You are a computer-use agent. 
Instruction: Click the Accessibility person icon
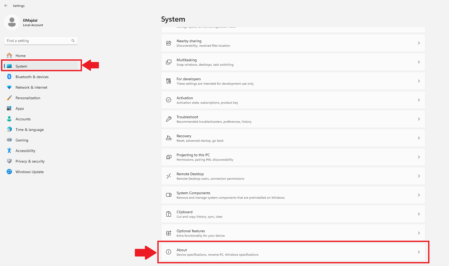point(9,150)
